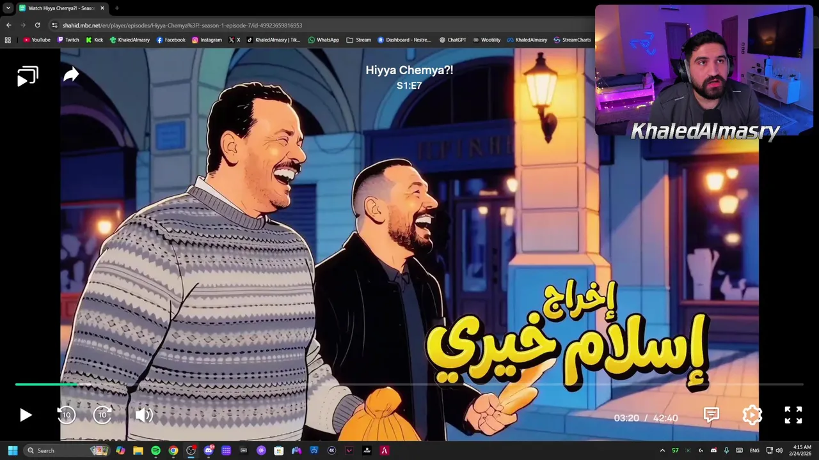
Task: Open the X bookmark
Action: click(x=234, y=40)
